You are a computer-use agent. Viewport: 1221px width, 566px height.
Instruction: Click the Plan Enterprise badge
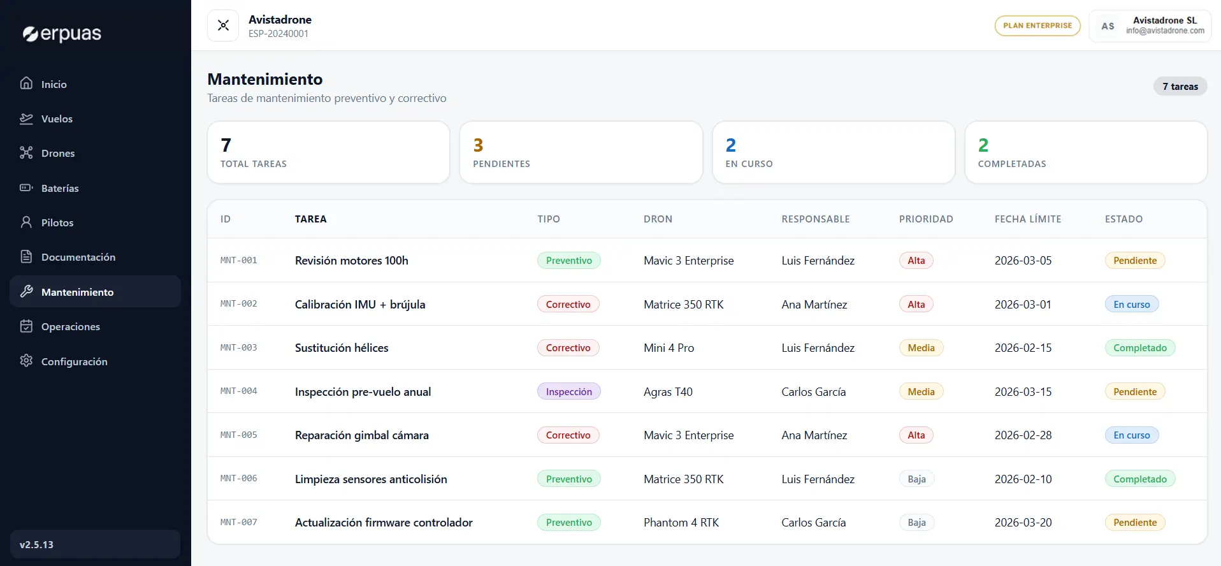click(x=1037, y=25)
